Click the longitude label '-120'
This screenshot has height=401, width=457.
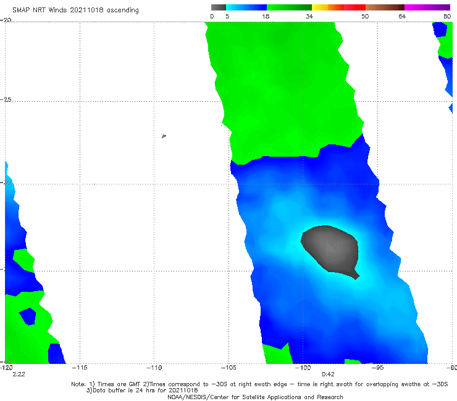click(6, 368)
